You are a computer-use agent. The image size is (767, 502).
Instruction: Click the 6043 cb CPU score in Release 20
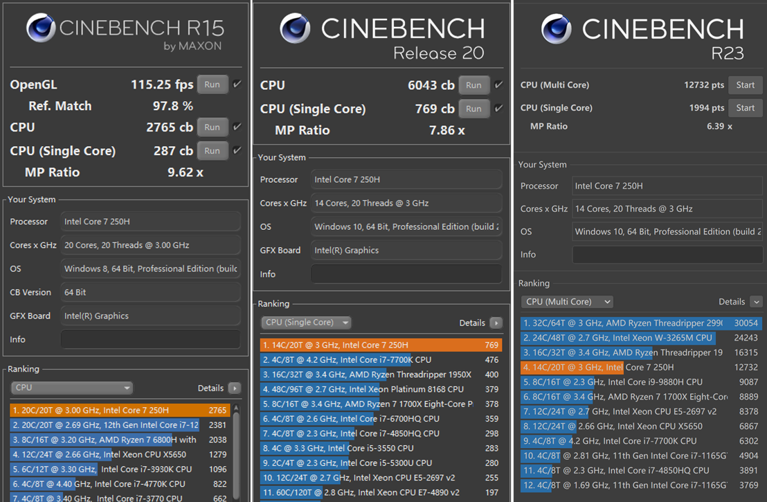point(431,85)
